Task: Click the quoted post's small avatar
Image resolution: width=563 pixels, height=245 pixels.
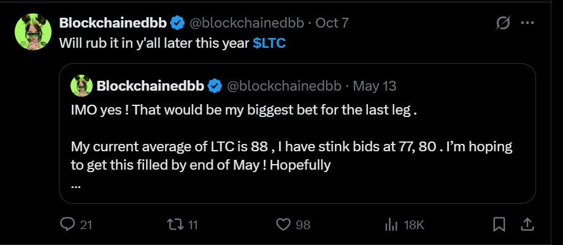Action: pos(82,86)
